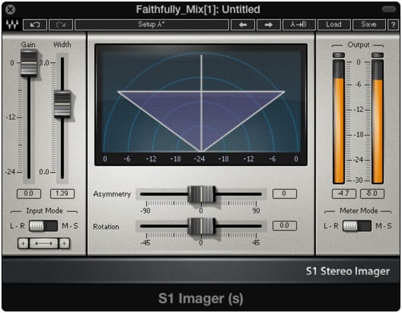Click the Width value field showing 1.39
402x313 pixels.
pyautogui.click(x=62, y=194)
